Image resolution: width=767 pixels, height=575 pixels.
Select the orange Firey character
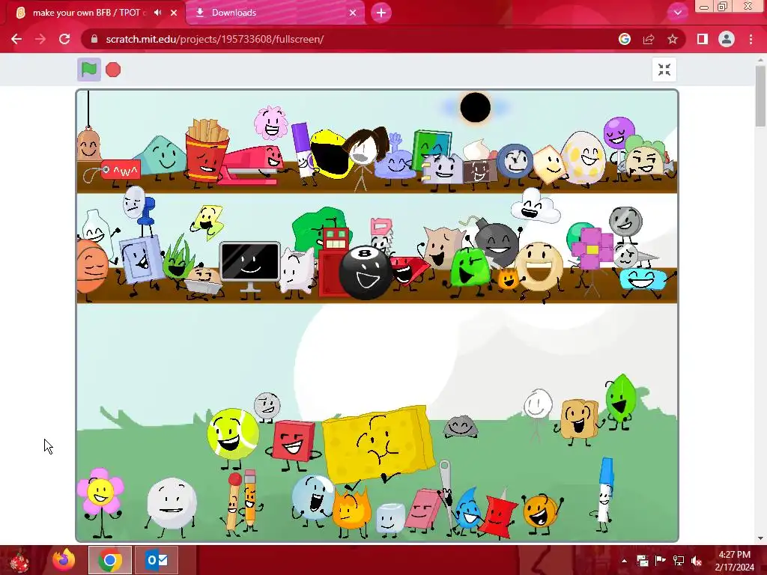[351, 511]
